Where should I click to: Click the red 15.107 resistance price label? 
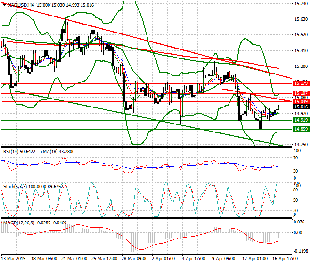[x=301, y=93]
